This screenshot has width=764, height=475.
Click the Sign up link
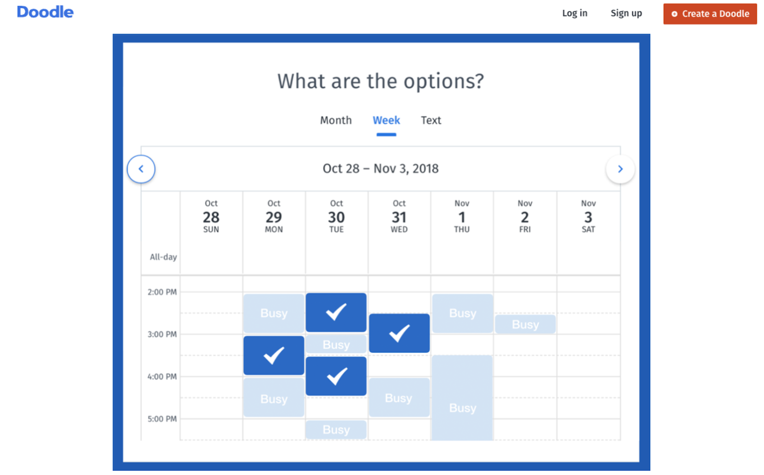pyautogui.click(x=626, y=13)
